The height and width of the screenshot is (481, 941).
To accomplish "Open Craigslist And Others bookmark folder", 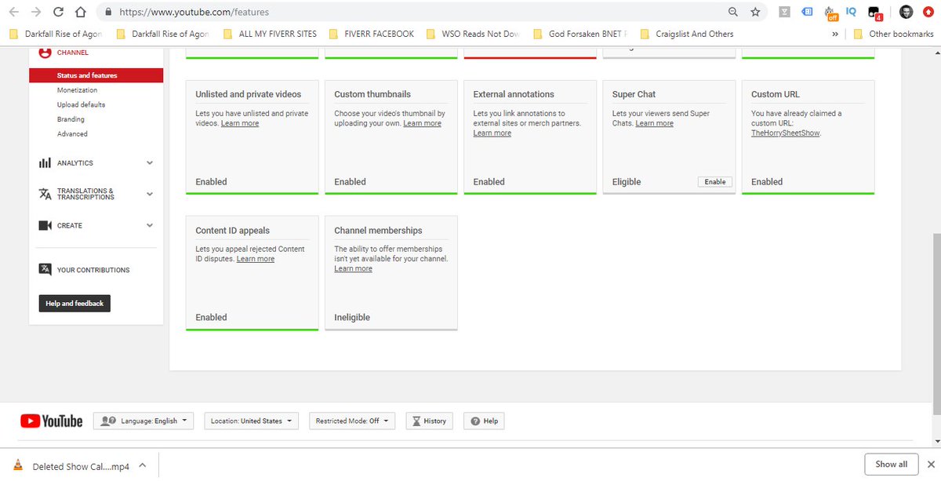I will click(x=688, y=34).
